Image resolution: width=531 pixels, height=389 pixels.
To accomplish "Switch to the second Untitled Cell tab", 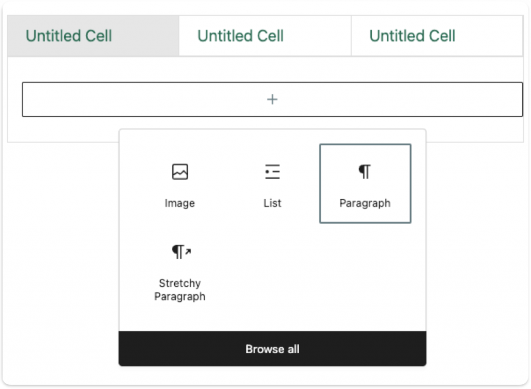I will coord(265,36).
